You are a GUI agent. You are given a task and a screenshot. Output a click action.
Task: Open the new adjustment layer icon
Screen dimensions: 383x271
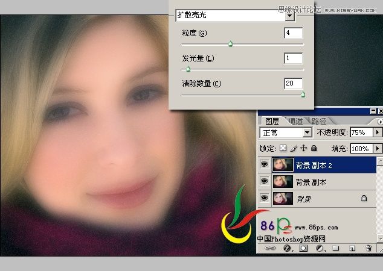click(320, 248)
